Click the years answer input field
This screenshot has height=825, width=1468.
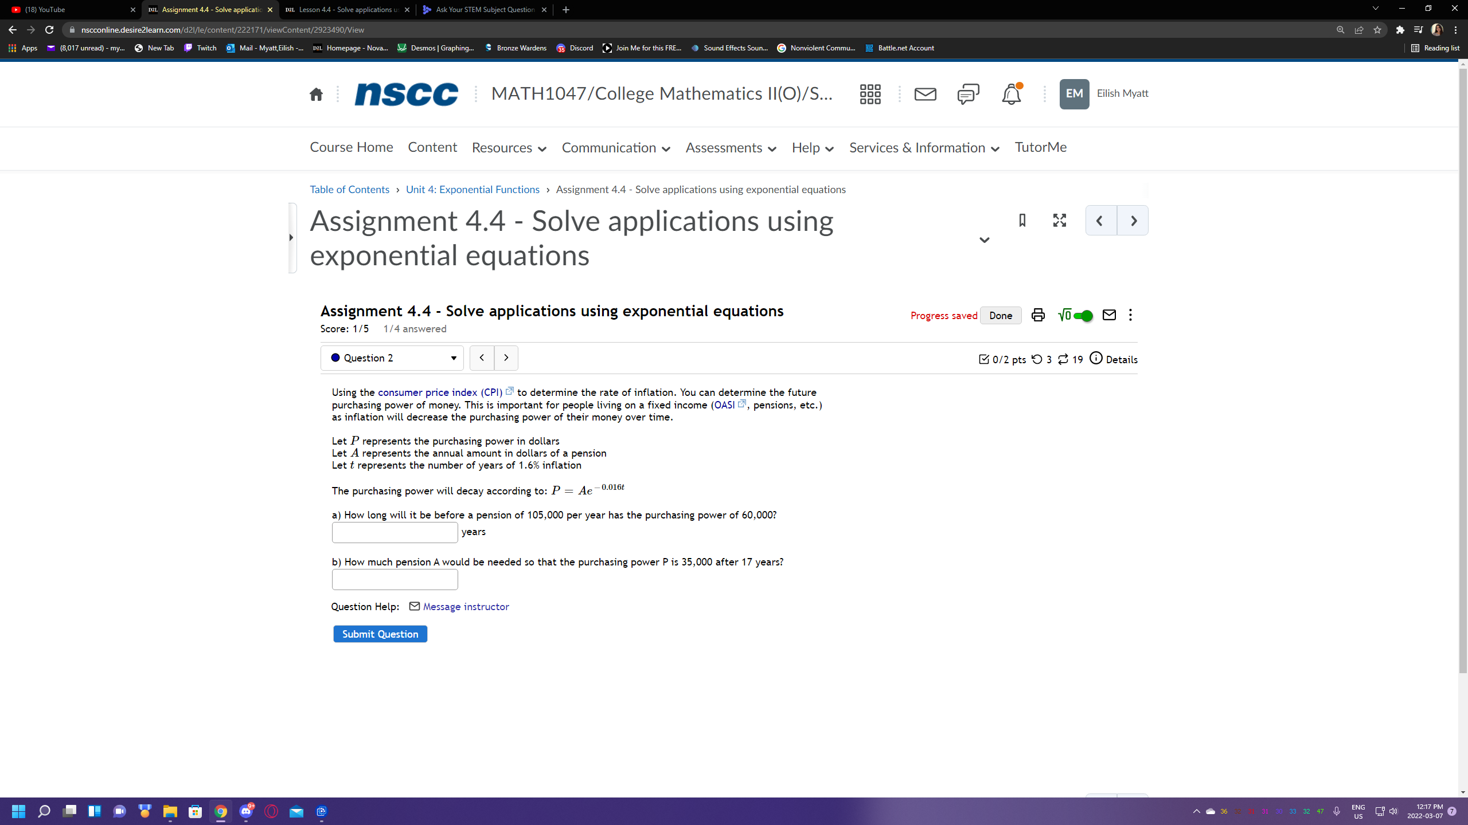click(395, 532)
